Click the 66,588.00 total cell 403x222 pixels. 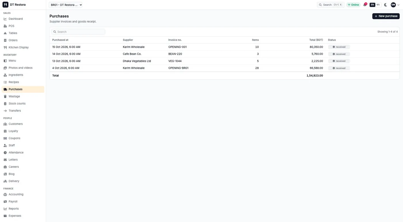pos(316,68)
